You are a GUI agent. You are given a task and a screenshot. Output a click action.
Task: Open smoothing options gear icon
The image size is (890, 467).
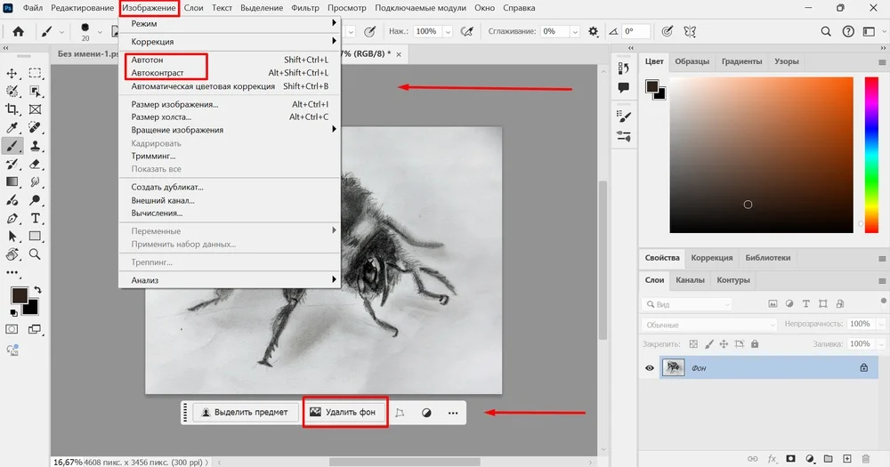pos(594,31)
